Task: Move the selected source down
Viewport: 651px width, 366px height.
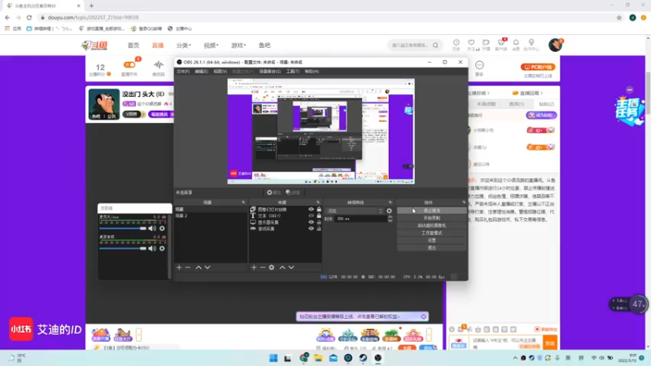Action: [x=291, y=268]
